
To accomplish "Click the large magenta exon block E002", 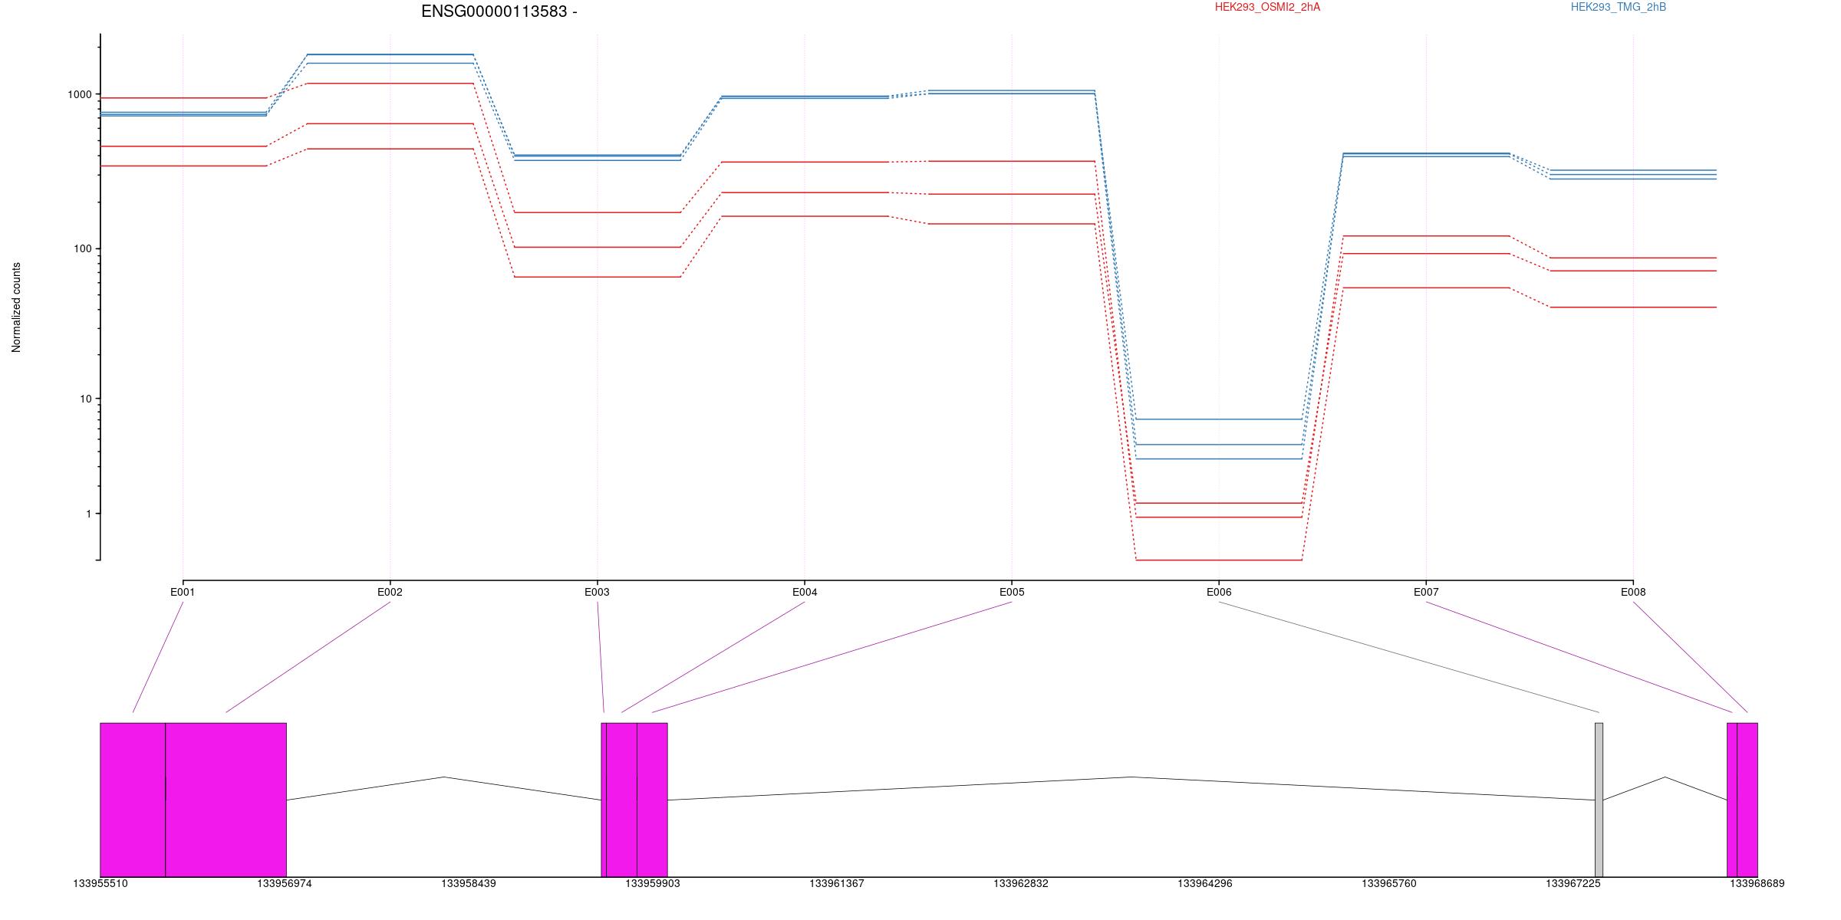I will [x=226, y=800].
